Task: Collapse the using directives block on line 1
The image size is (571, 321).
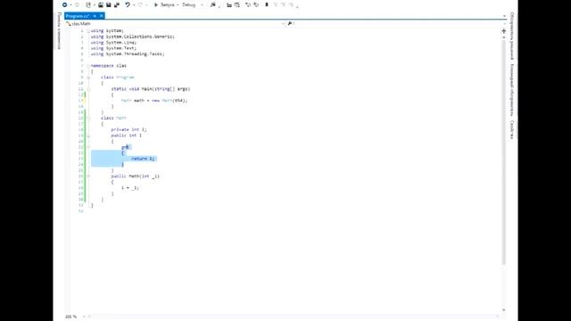Action: pyautogui.click(x=88, y=31)
